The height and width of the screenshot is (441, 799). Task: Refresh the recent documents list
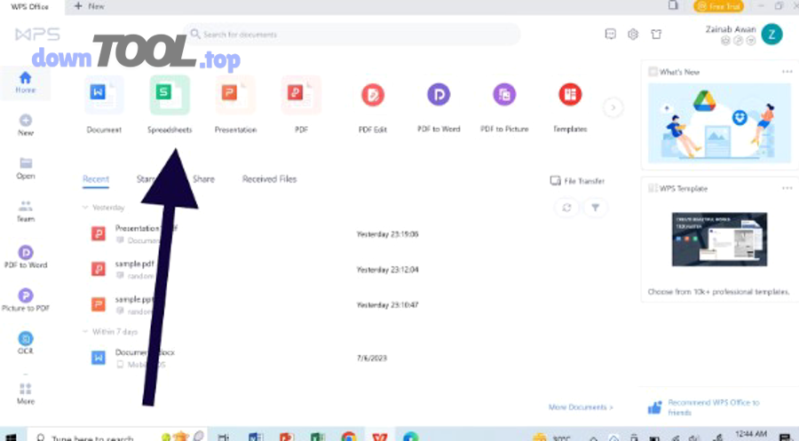click(566, 208)
